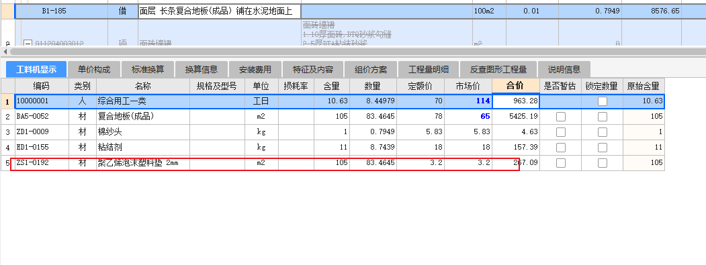This screenshot has height=265, width=706.
Task: Select the 工日 unit cell
Action: tap(261, 101)
